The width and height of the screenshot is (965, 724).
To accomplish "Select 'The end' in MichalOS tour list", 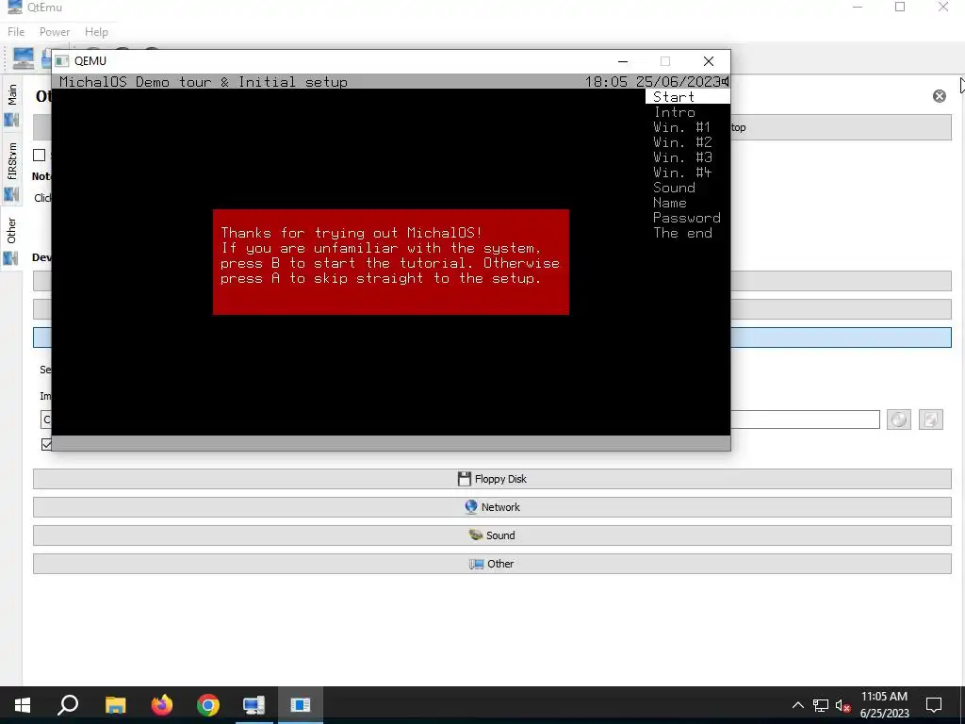I will (682, 233).
